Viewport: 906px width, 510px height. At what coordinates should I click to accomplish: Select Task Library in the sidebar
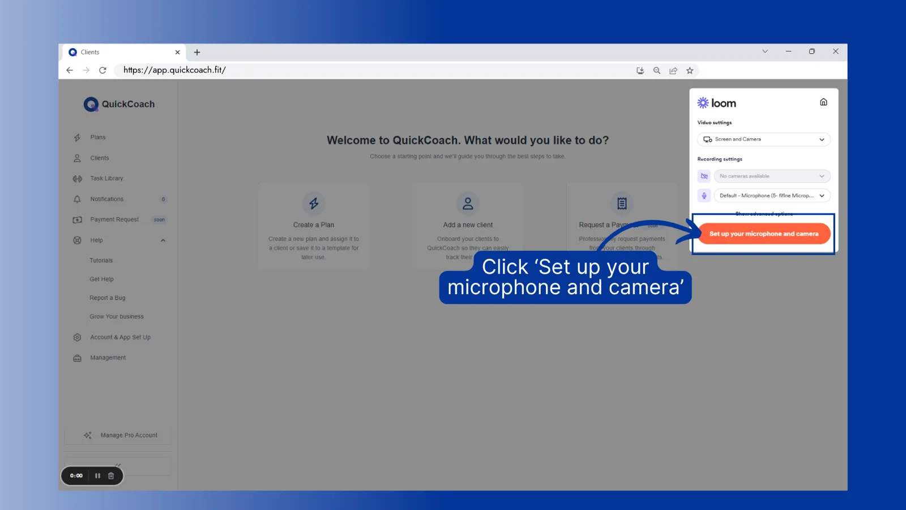(x=106, y=178)
